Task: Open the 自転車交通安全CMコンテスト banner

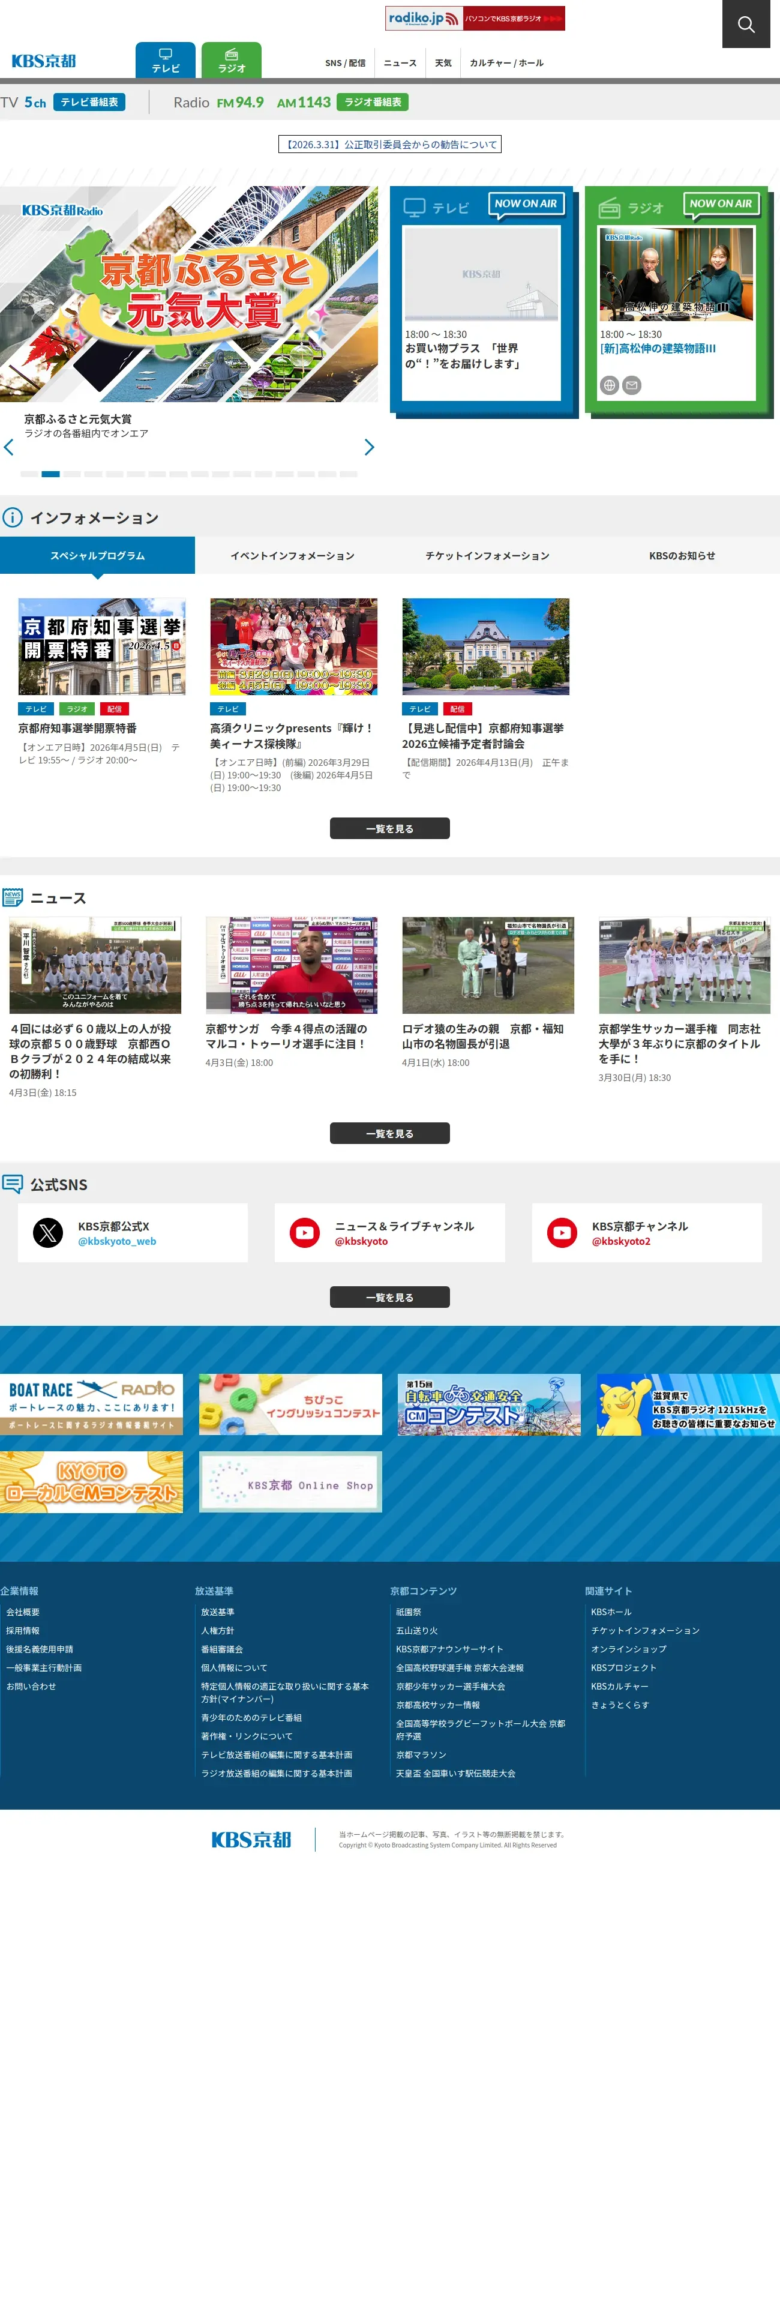Action: tap(489, 1404)
